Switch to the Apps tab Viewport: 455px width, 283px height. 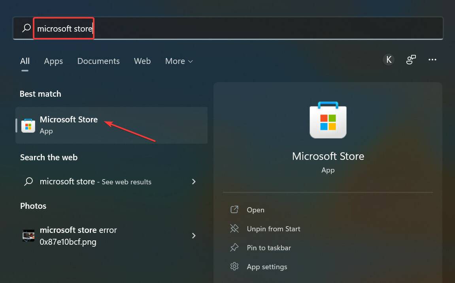tap(53, 61)
